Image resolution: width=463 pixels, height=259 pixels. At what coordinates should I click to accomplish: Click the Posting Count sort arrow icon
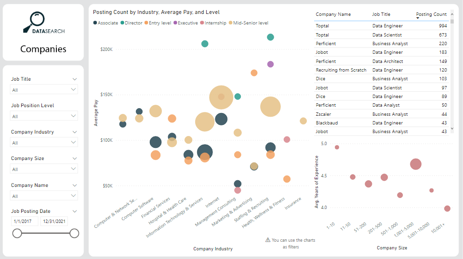[418, 18]
